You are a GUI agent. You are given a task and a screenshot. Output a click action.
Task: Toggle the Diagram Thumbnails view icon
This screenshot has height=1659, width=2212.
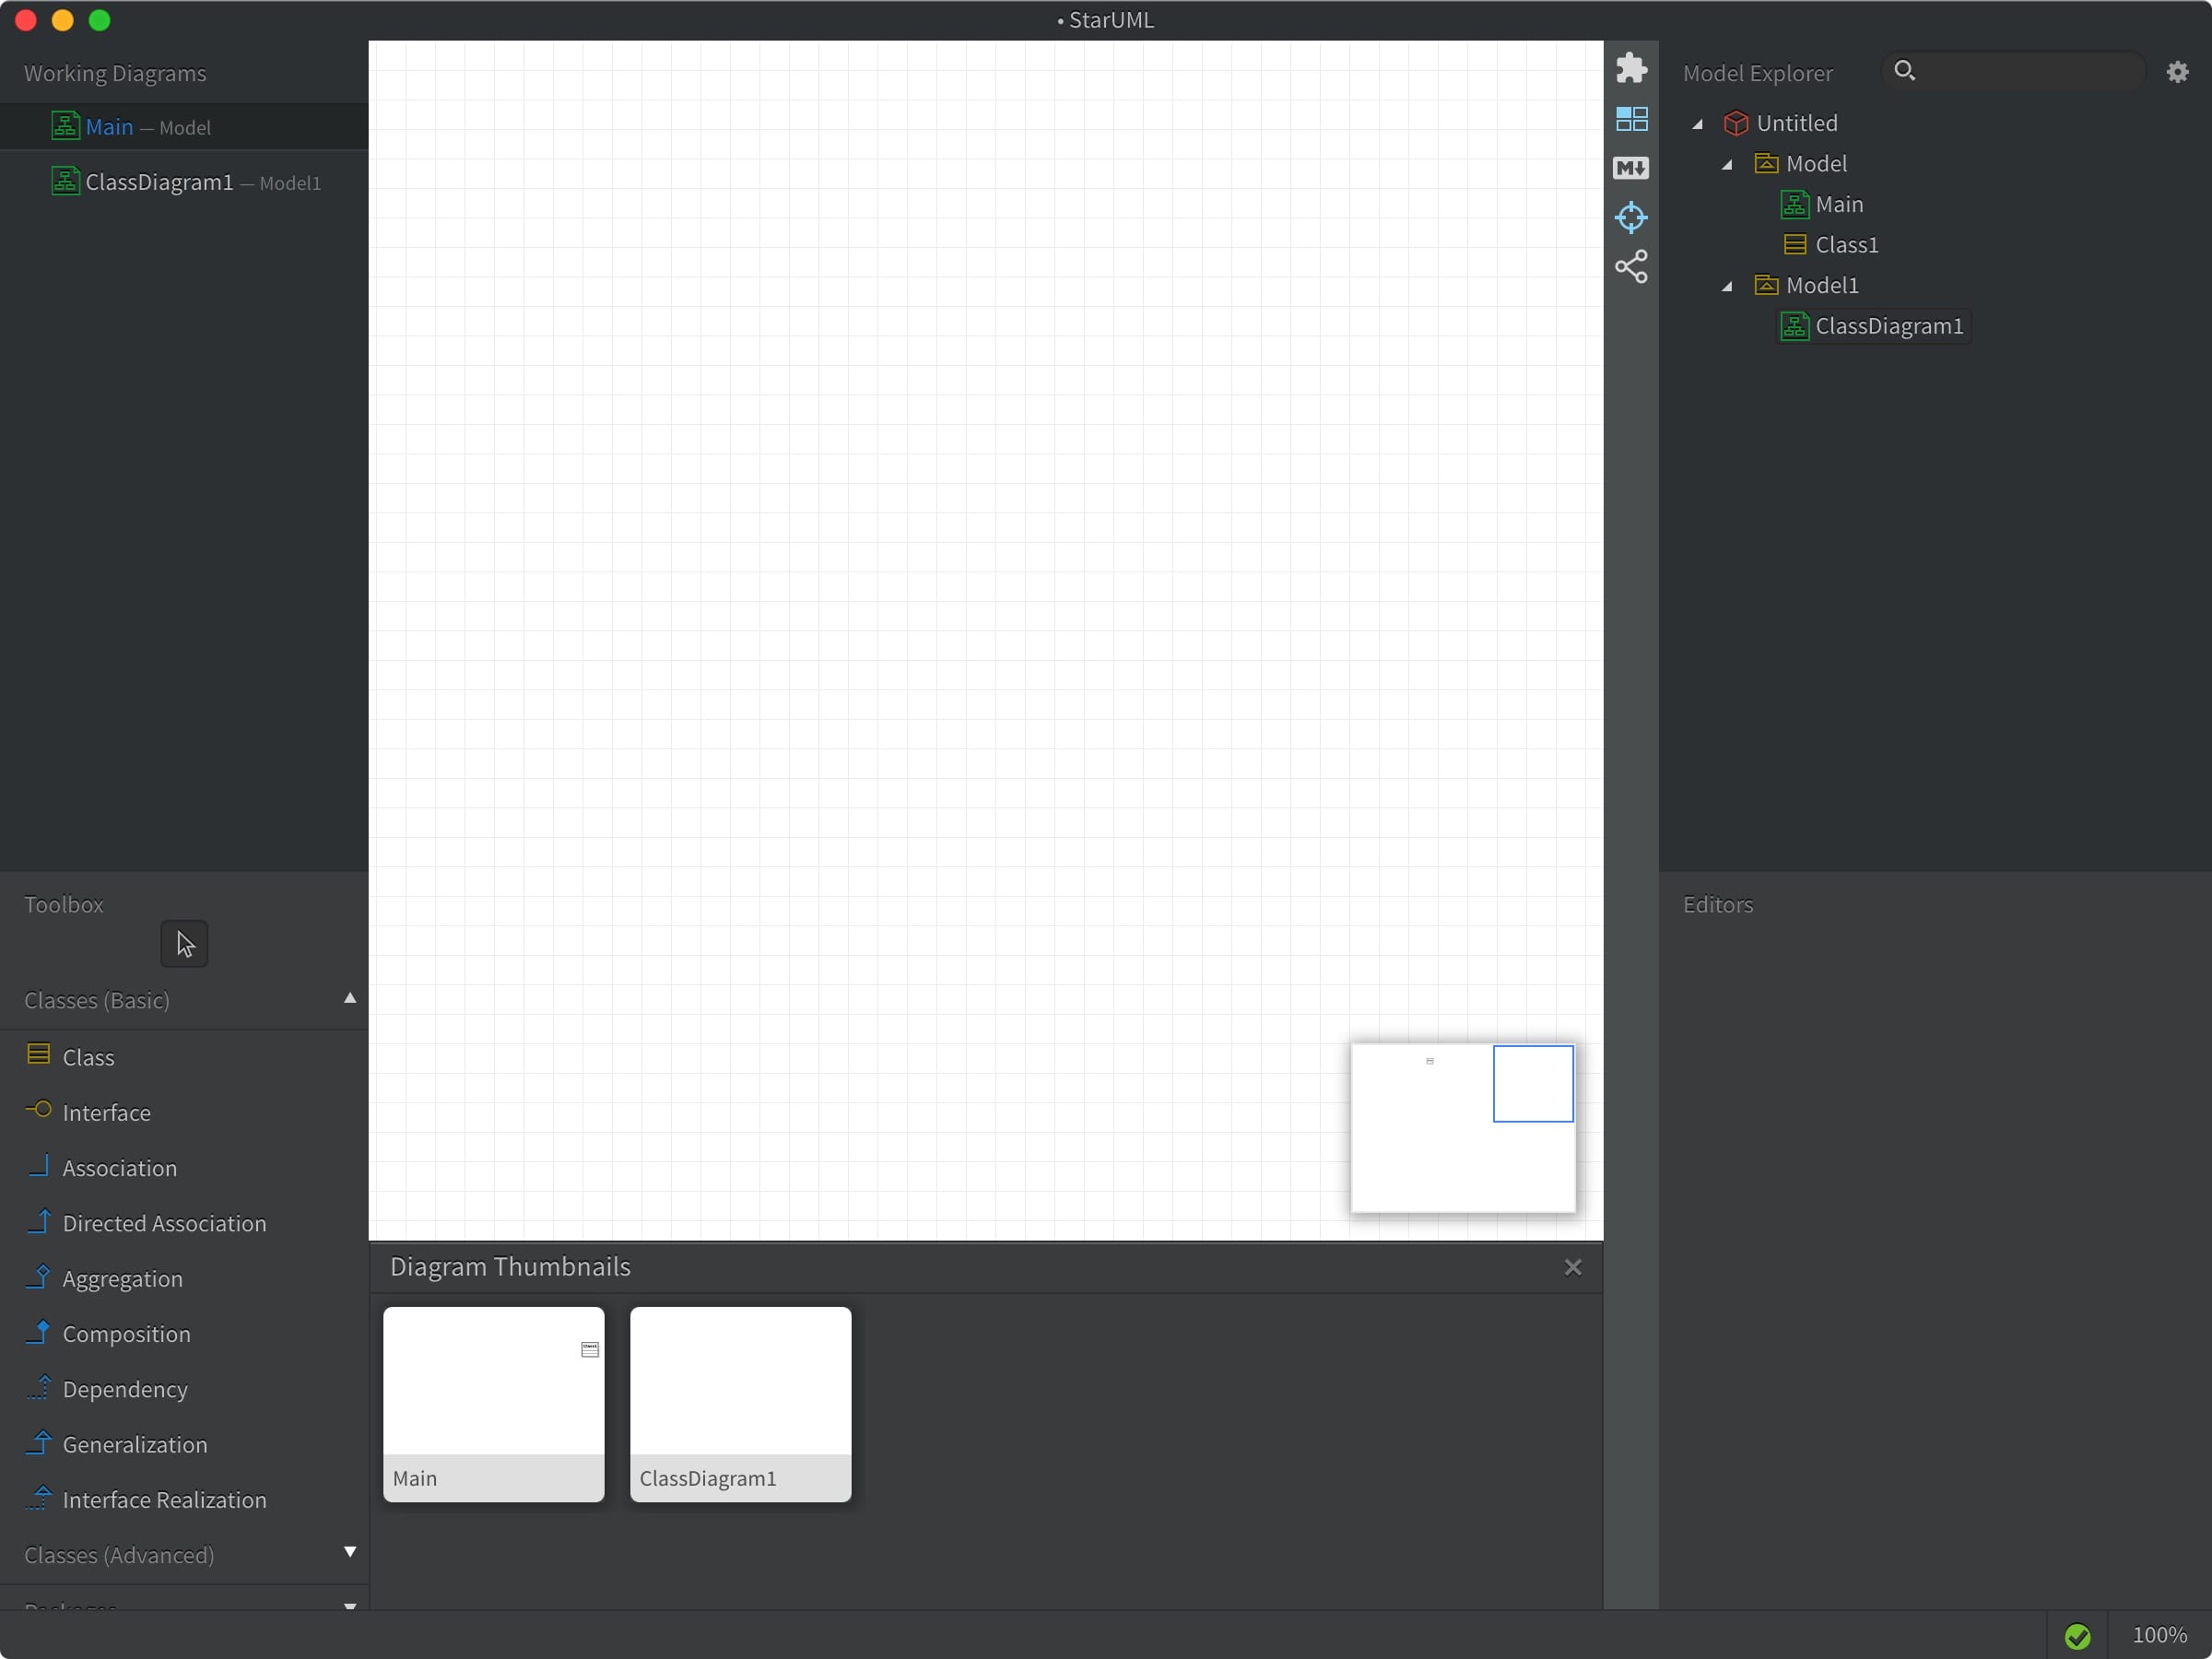pyautogui.click(x=1631, y=119)
